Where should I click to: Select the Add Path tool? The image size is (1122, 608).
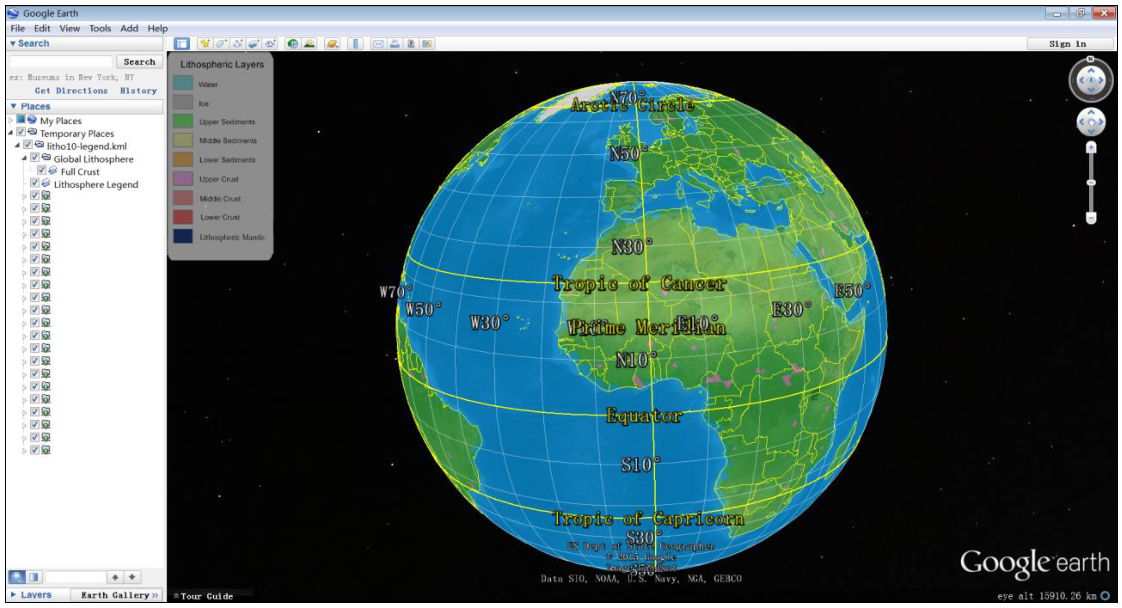click(x=238, y=44)
